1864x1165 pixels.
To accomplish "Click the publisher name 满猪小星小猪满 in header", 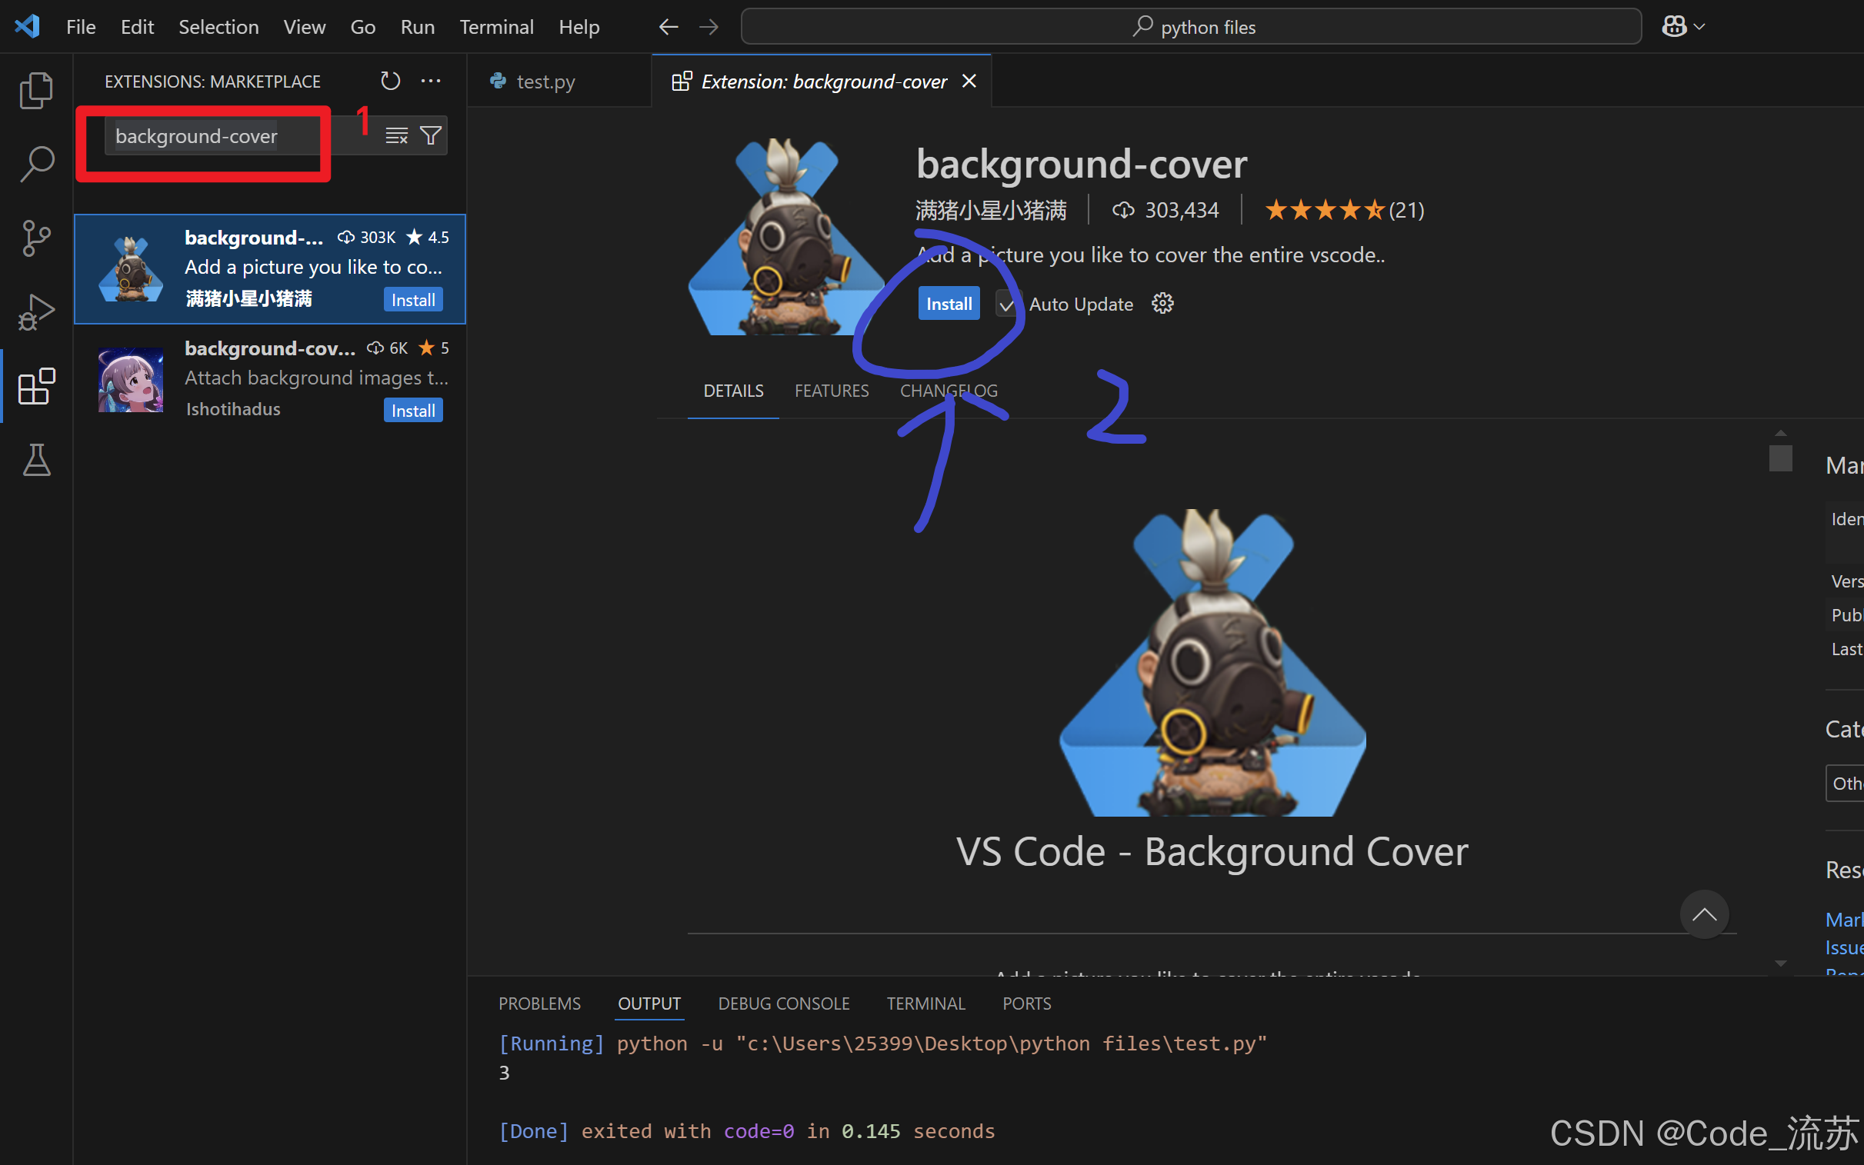I will pos(991,210).
